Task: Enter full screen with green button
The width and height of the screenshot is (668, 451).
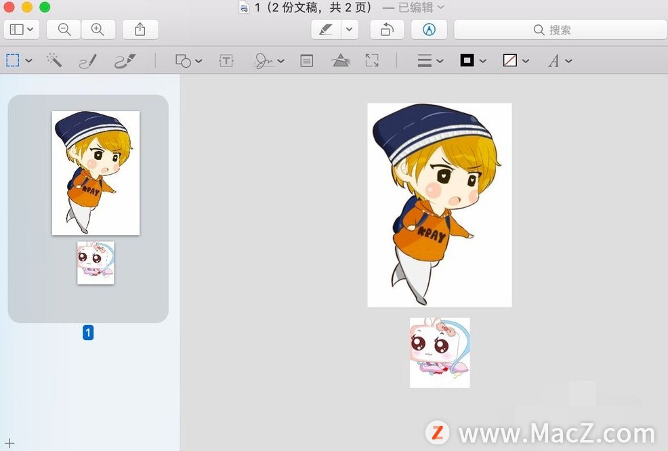Action: pyautogui.click(x=45, y=7)
